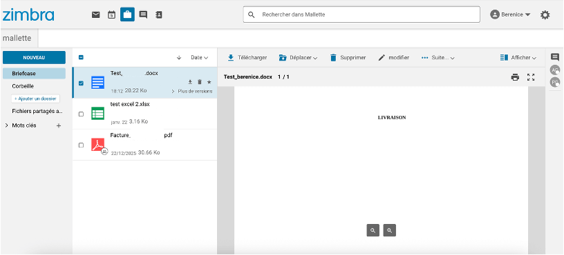Check the Facture pdf checkbox

coord(81,145)
